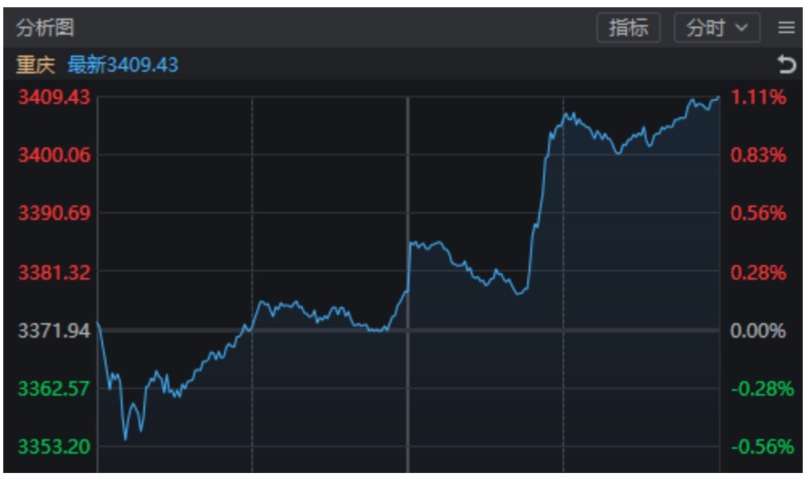This screenshot has width=806, height=477.
Task: Select the 3400.06 price axis label
Action: point(54,155)
